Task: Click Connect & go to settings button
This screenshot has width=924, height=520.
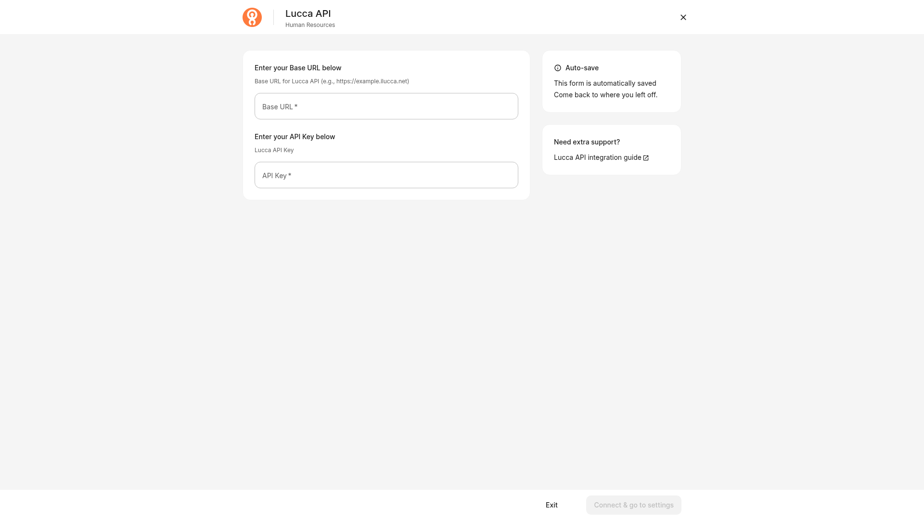Action: (x=634, y=505)
